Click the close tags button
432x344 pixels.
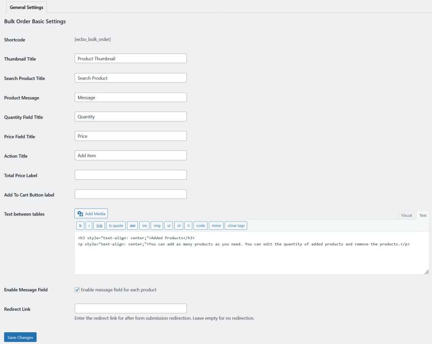pos(236,226)
